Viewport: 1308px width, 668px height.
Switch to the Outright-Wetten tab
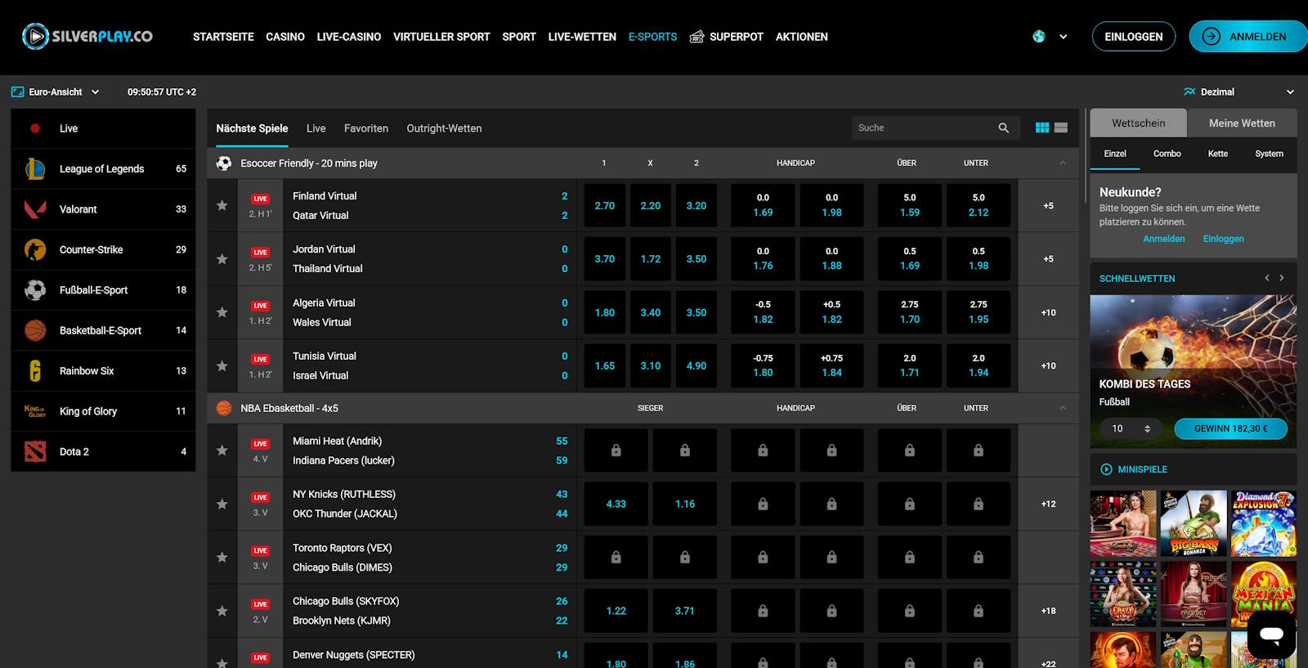pyautogui.click(x=444, y=128)
